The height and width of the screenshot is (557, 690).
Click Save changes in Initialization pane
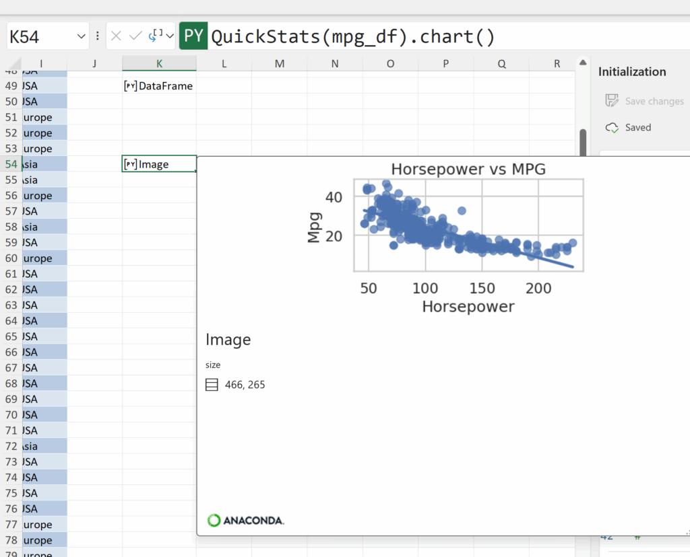pos(644,101)
